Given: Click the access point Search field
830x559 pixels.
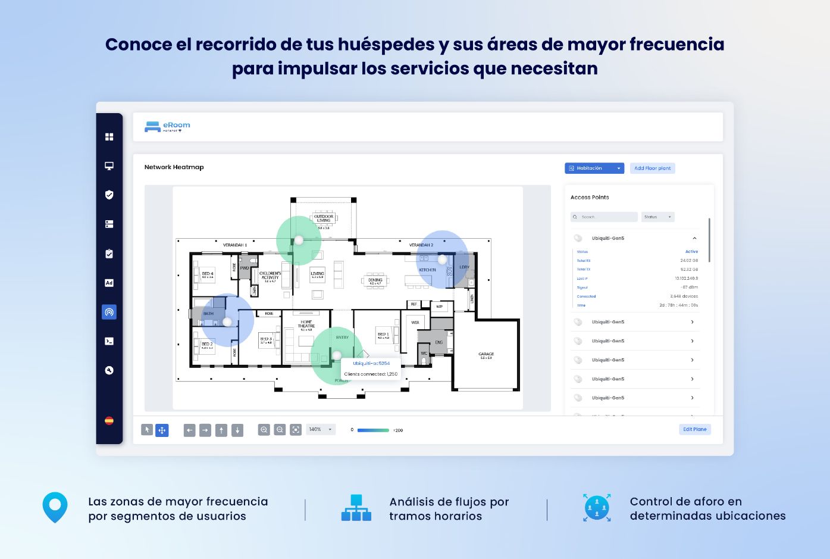Looking at the screenshot, I should pyautogui.click(x=604, y=217).
